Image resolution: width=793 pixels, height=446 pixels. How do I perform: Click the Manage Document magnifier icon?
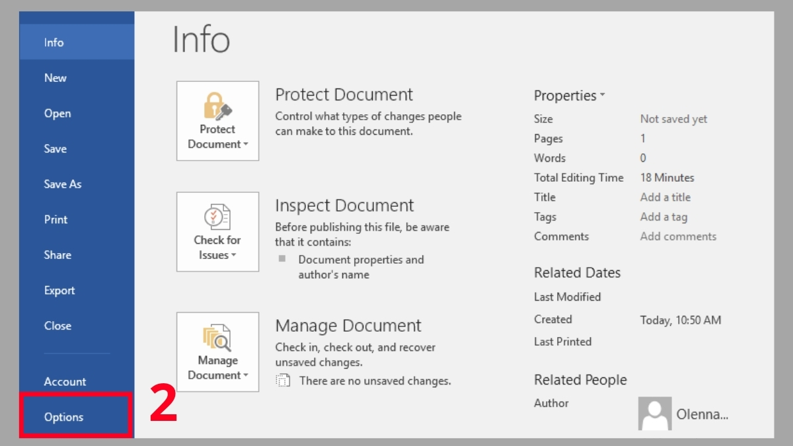coord(217,337)
